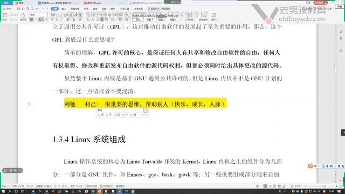
Task: Click the login user badge at top right
Action: pos(321,3)
